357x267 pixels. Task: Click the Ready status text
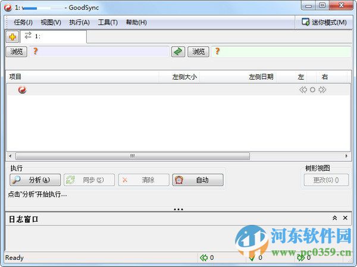pyautogui.click(x=14, y=257)
